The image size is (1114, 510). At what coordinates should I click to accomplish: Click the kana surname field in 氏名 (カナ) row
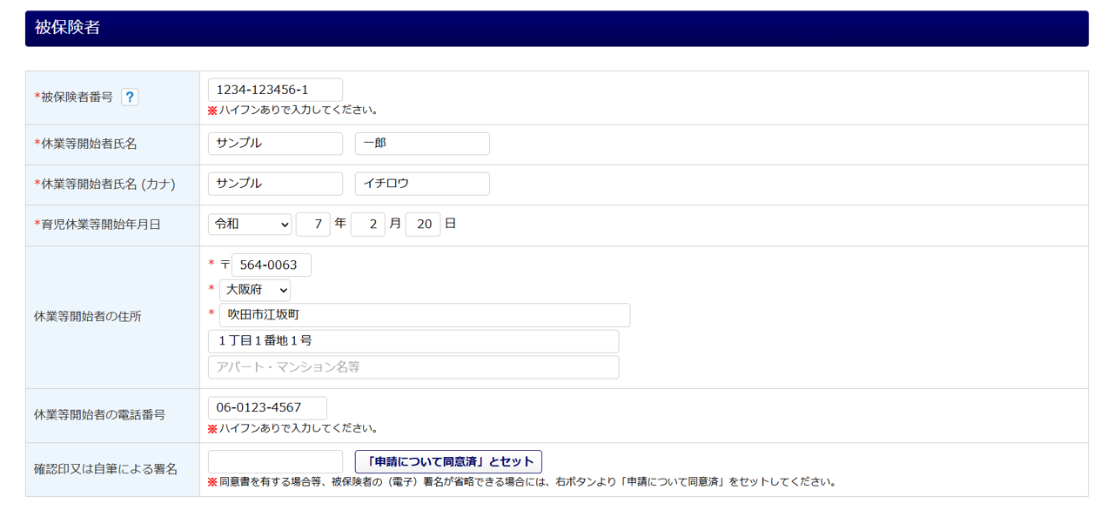(275, 184)
